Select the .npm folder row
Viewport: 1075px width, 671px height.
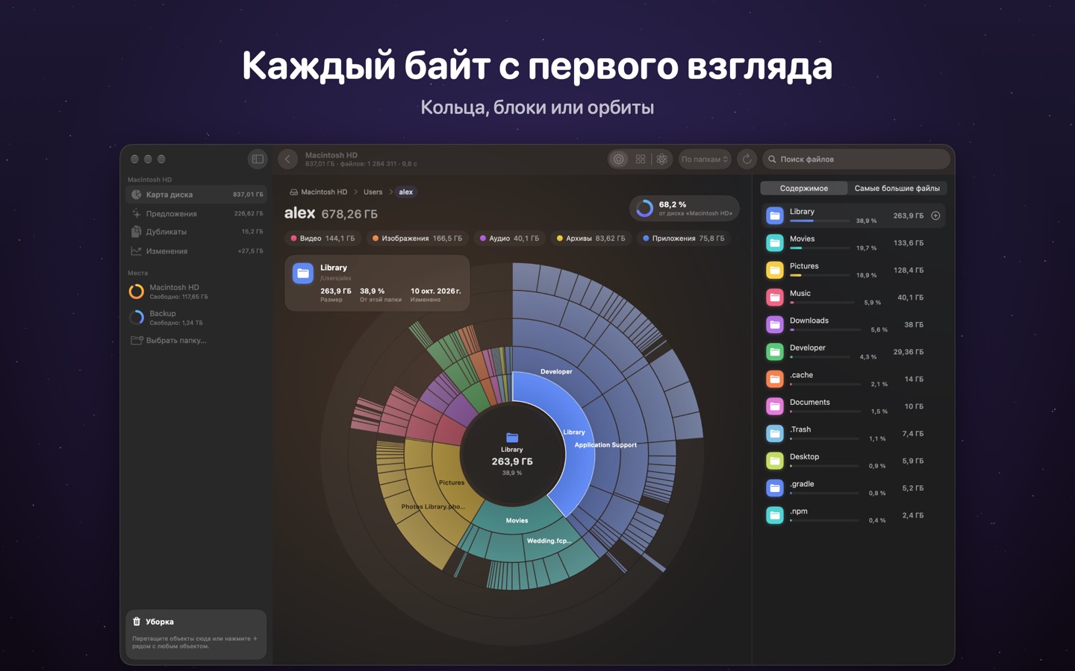pos(853,515)
